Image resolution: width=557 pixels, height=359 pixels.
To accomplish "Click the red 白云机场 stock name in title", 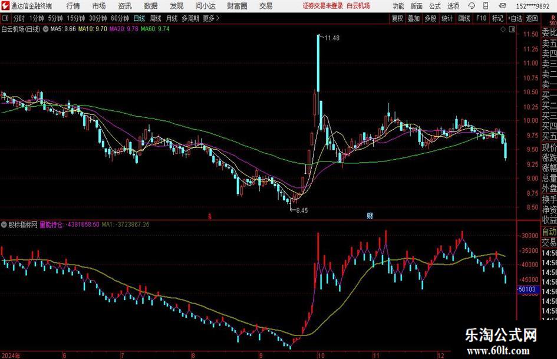I will click(x=358, y=6).
